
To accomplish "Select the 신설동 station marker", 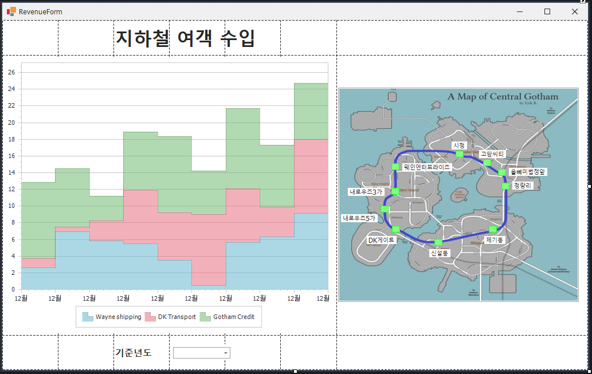I will tap(438, 242).
